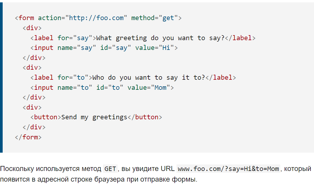
Task: Click the label for="say" attribute
Action: [x=75, y=38]
